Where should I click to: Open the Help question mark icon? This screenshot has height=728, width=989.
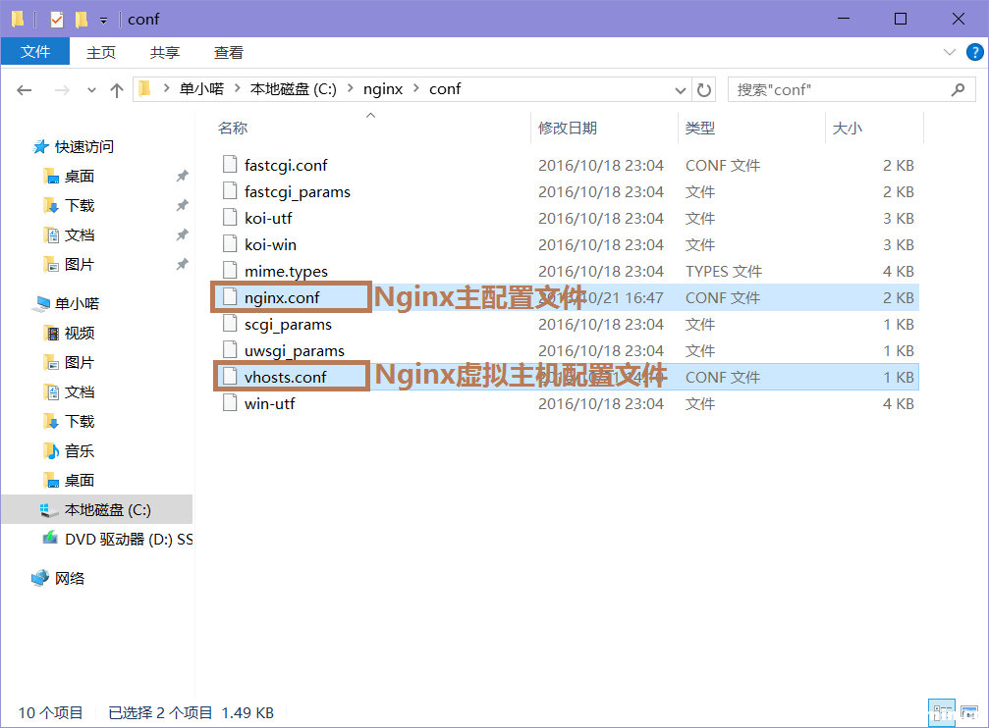pos(974,52)
